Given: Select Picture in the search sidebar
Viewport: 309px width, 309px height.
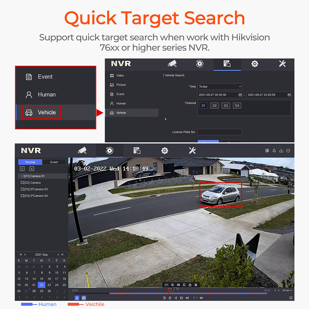Looking at the screenshot, I should click(x=121, y=85).
